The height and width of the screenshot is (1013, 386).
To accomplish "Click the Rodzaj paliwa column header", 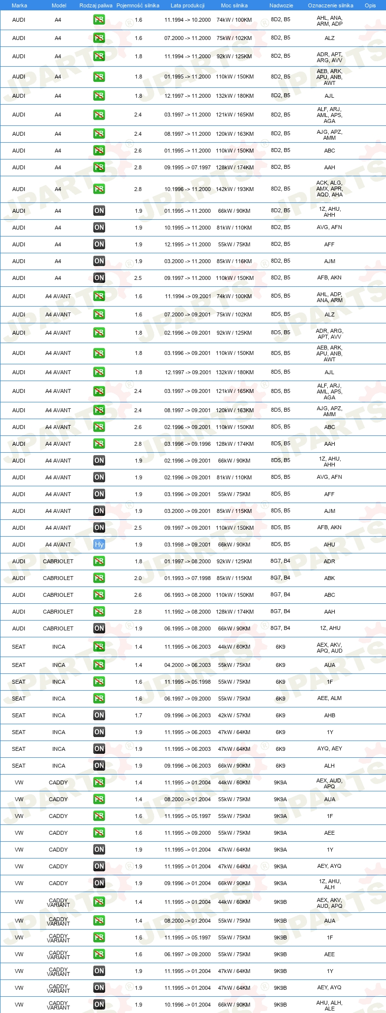I will click(x=96, y=5).
